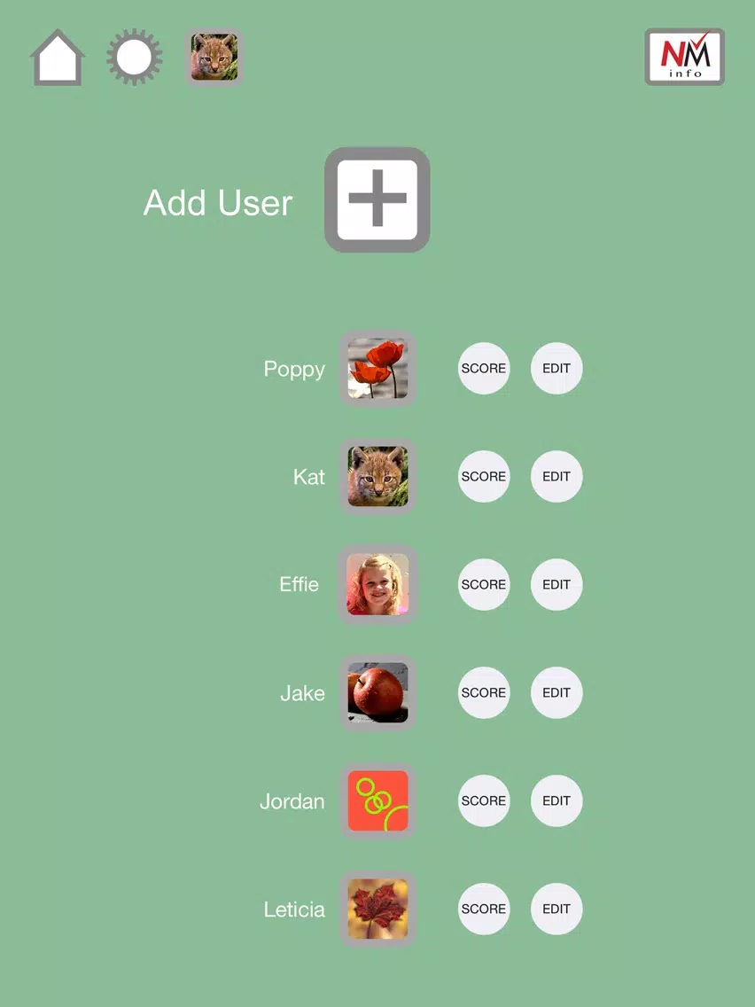Select Kat's lynx cub avatar
Image resolution: width=755 pixels, height=1007 pixels.
pos(378,477)
